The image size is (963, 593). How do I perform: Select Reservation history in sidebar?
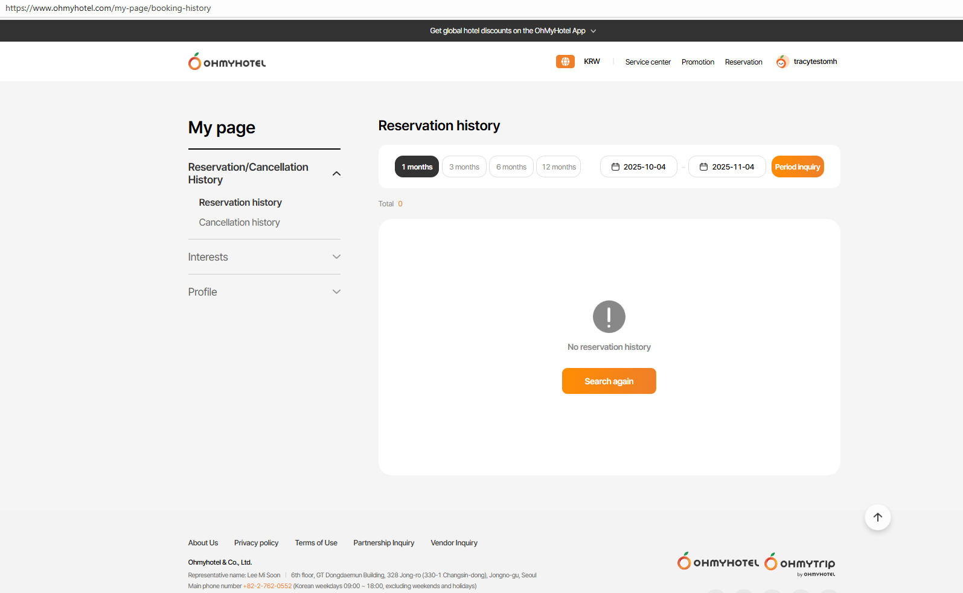240,203
